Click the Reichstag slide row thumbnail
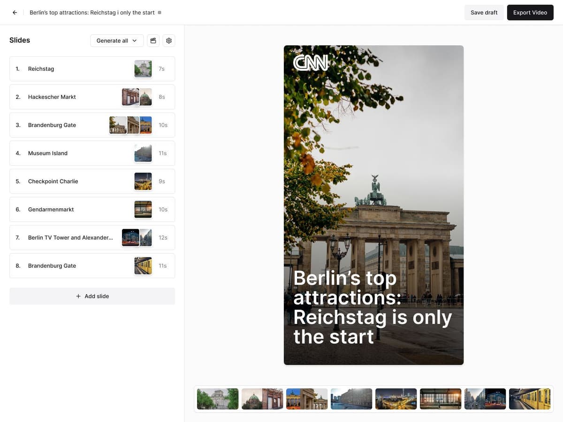The width and height of the screenshot is (563, 422). 143,69
